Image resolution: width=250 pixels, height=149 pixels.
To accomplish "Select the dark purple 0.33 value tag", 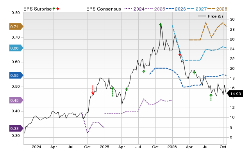I will (16, 128).
